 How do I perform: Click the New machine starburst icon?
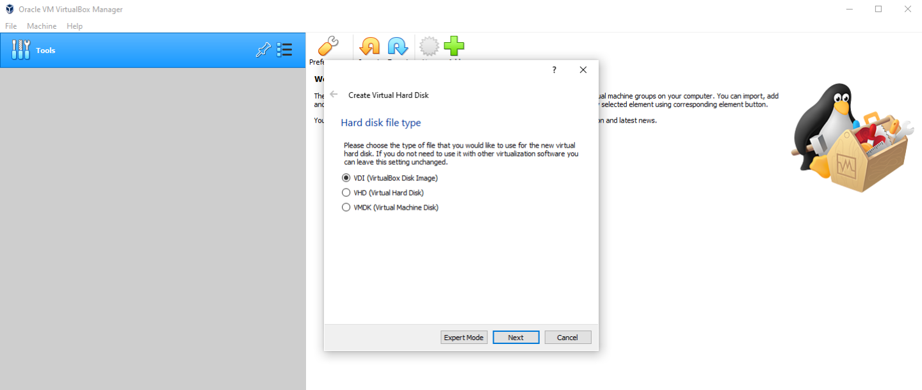click(429, 47)
